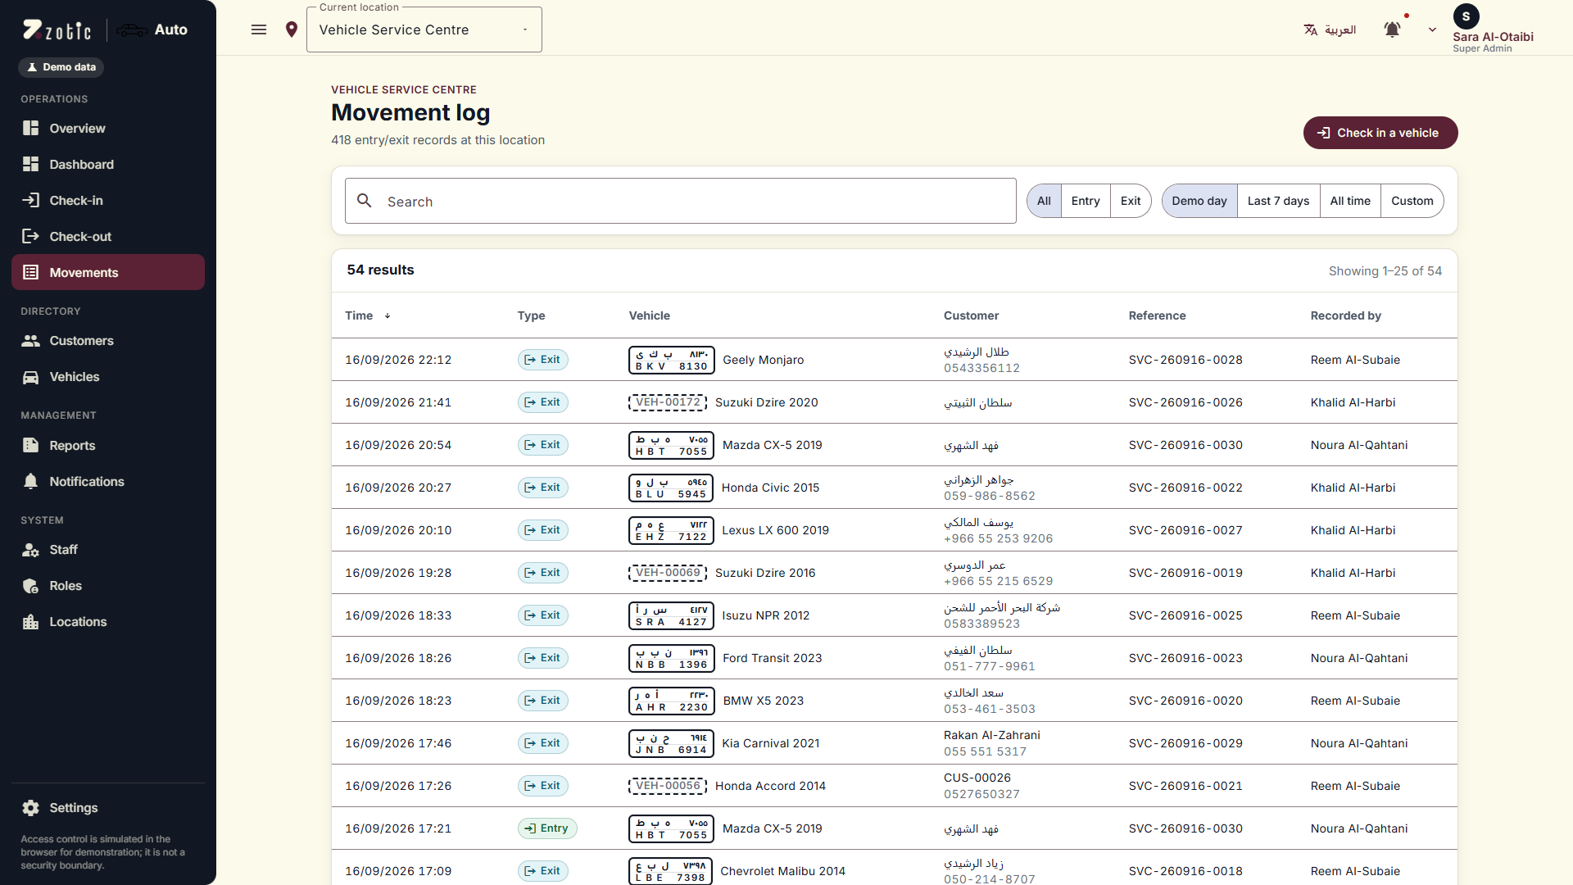Click the Notifications bell in sidebar

tap(31, 481)
